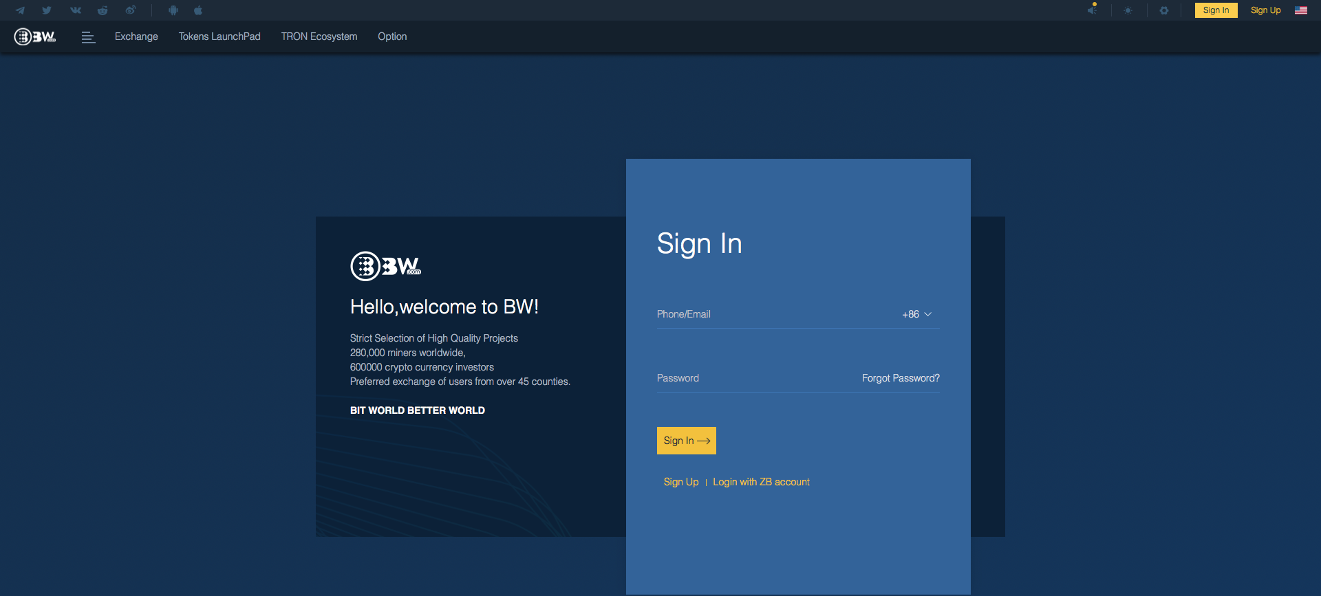Go to Tokens LaunchPad in navigation

click(x=219, y=37)
